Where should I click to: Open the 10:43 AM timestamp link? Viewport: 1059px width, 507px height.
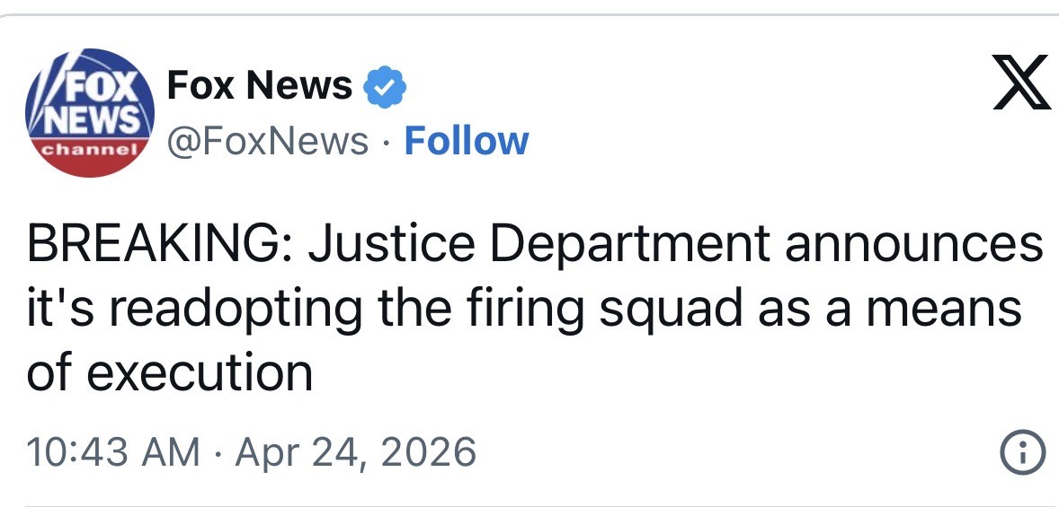[x=114, y=451]
